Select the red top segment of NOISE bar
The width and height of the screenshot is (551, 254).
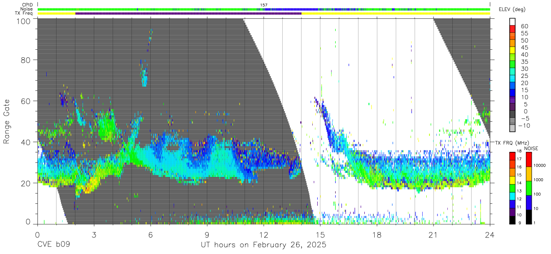tap(529, 159)
